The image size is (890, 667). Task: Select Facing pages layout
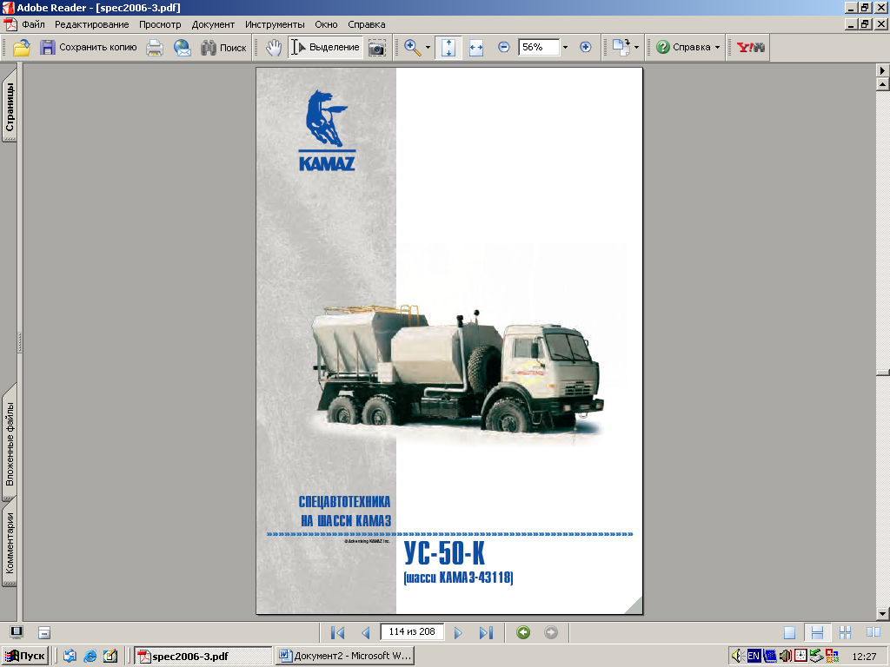(873, 632)
